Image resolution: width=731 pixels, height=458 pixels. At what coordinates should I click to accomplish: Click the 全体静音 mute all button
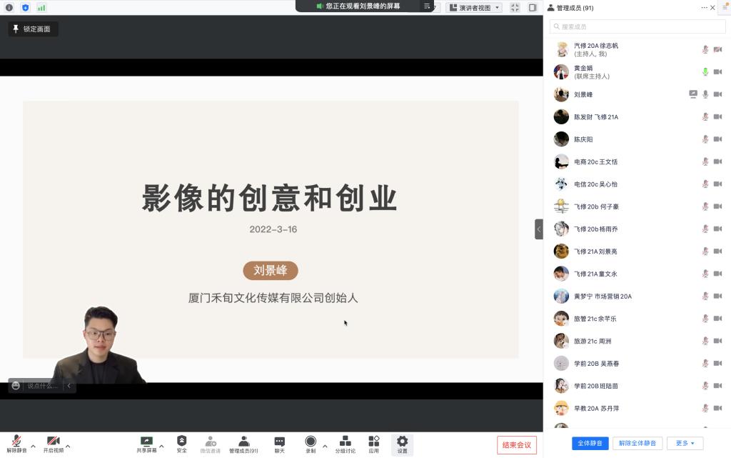coord(590,443)
